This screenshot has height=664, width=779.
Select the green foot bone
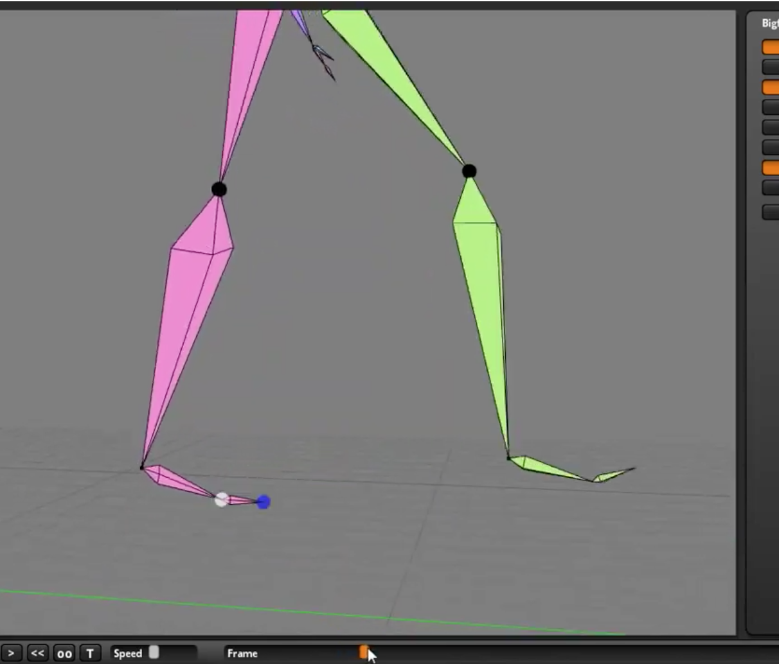553,470
